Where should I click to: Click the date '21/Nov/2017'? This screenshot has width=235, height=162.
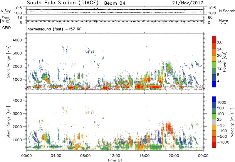[188, 3]
